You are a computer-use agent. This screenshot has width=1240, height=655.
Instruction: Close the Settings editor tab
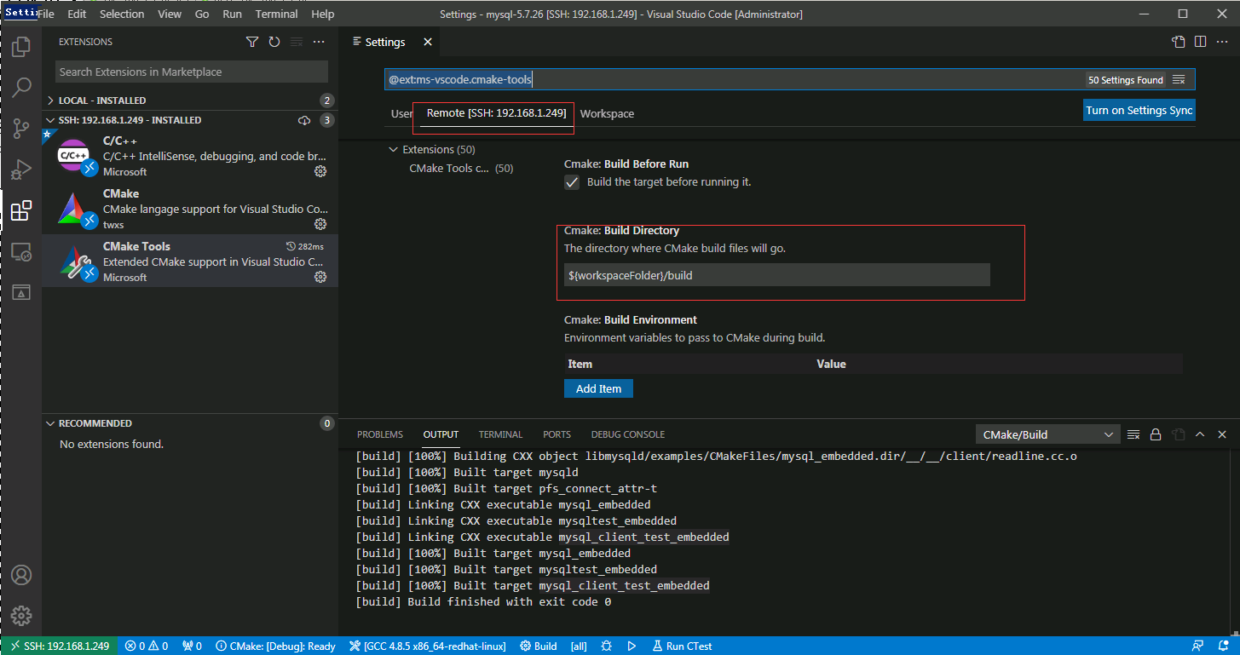coord(428,42)
